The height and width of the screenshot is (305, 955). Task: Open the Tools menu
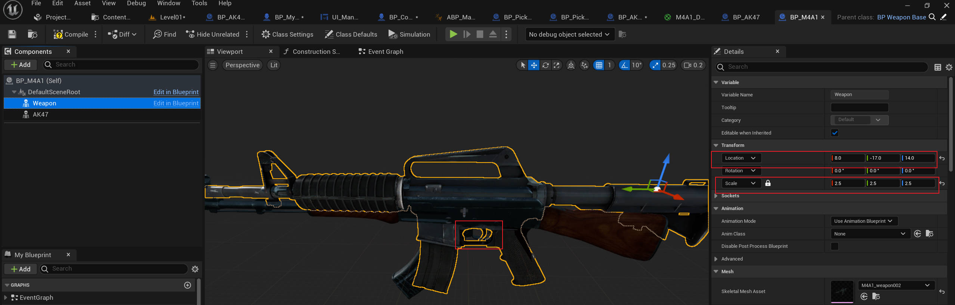click(199, 3)
